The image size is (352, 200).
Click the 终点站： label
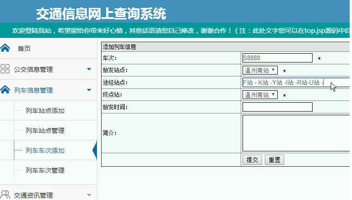click(112, 94)
